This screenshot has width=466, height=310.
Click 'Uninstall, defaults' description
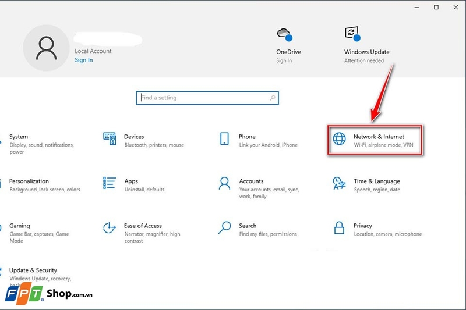click(144, 190)
